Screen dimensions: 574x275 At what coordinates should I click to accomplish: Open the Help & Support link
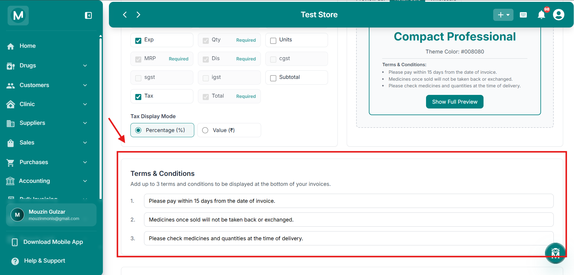[44, 261]
